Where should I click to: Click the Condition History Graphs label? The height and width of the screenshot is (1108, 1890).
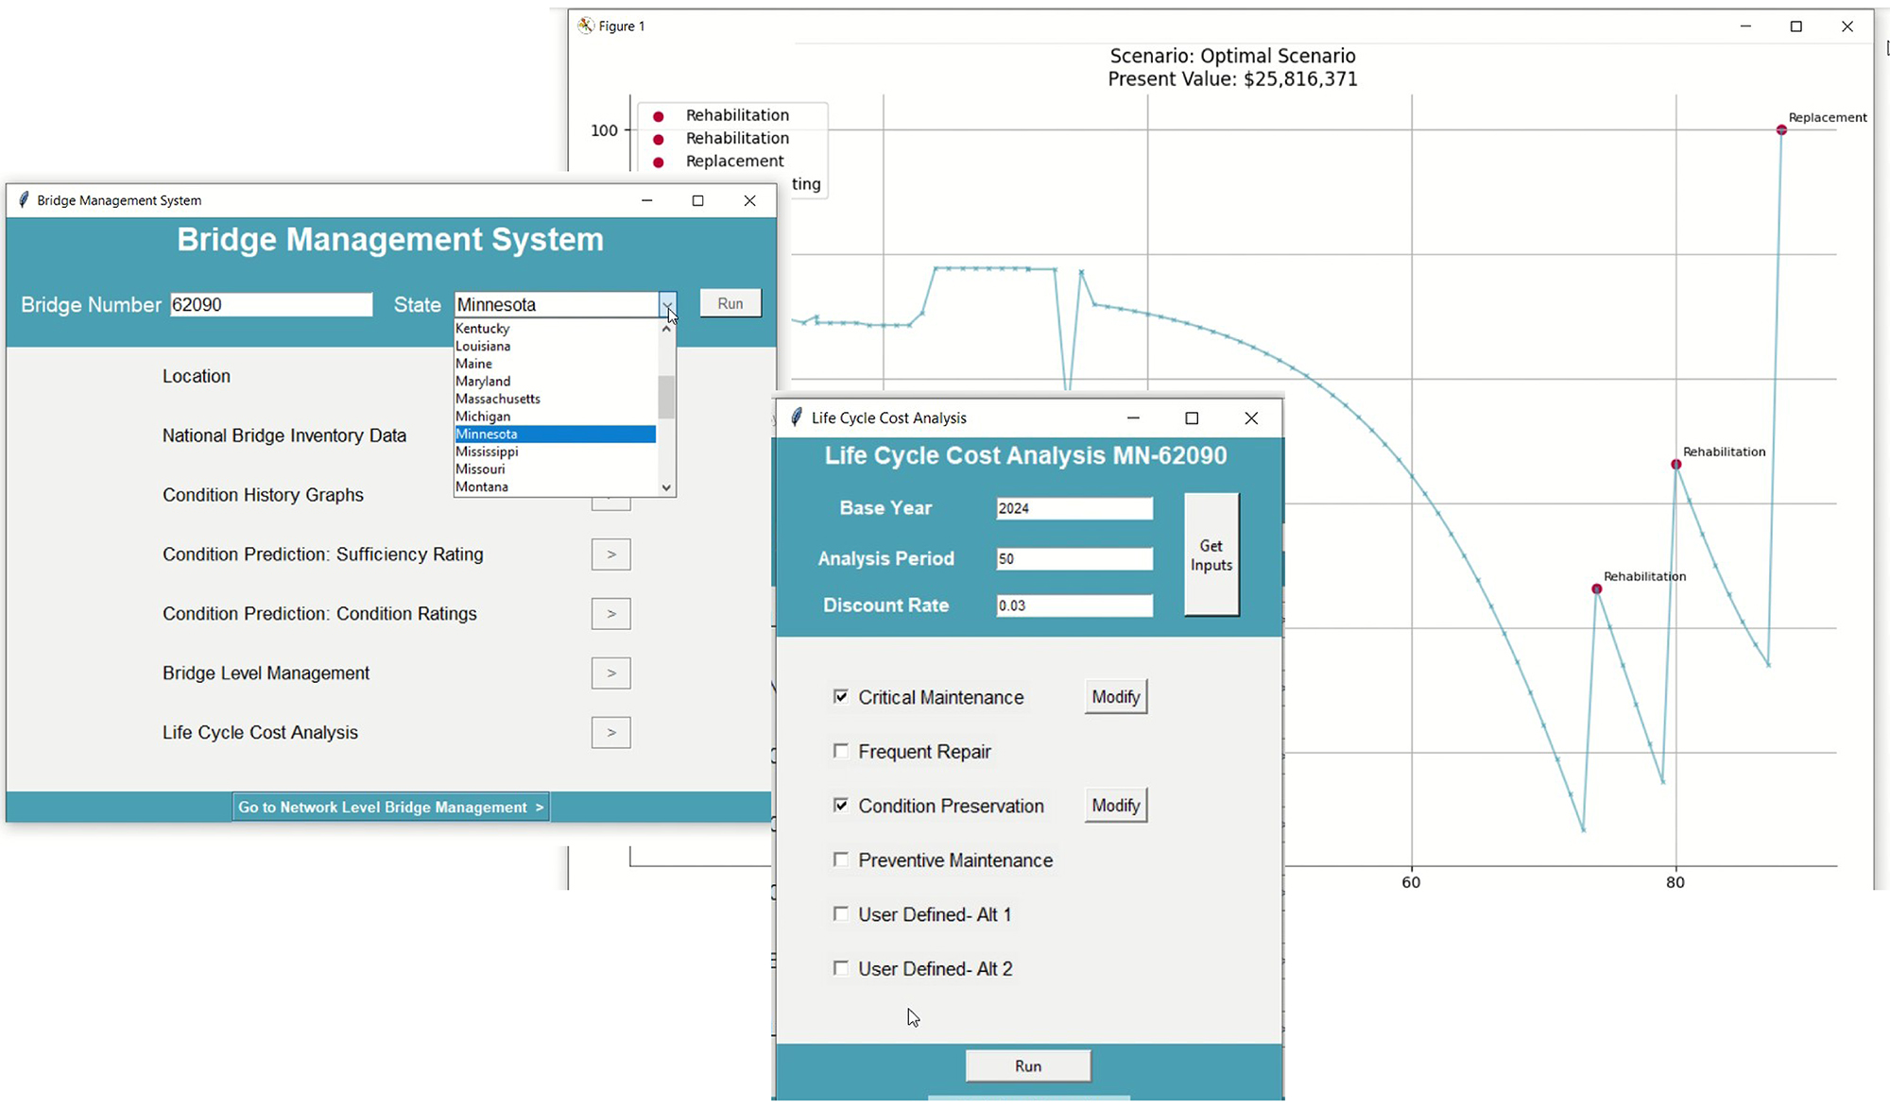pos(263,495)
